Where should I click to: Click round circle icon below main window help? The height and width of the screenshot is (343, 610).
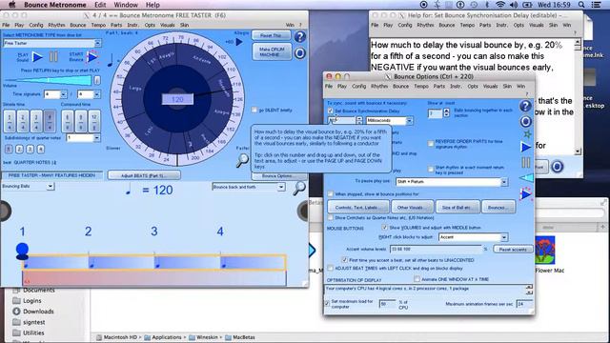pyautogui.click(x=299, y=53)
